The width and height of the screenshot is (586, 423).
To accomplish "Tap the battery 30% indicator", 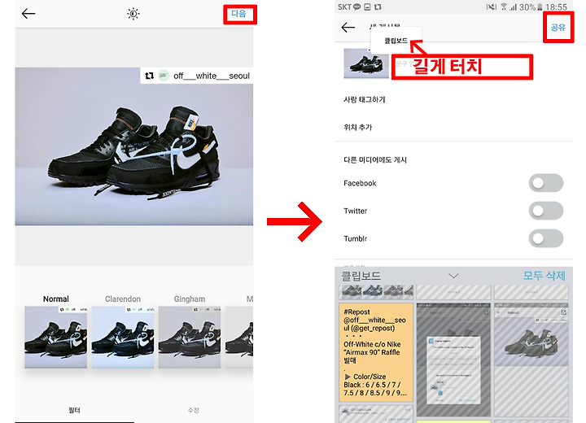I will click(x=531, y=7).
